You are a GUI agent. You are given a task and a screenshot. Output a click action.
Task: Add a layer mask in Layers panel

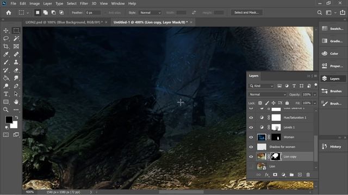(x=275, y=174)
